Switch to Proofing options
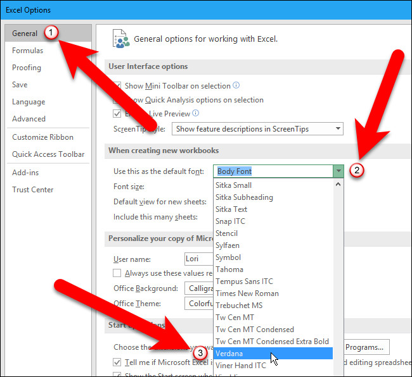The height and width of the screenshot is (377, 412). [27, 68]
